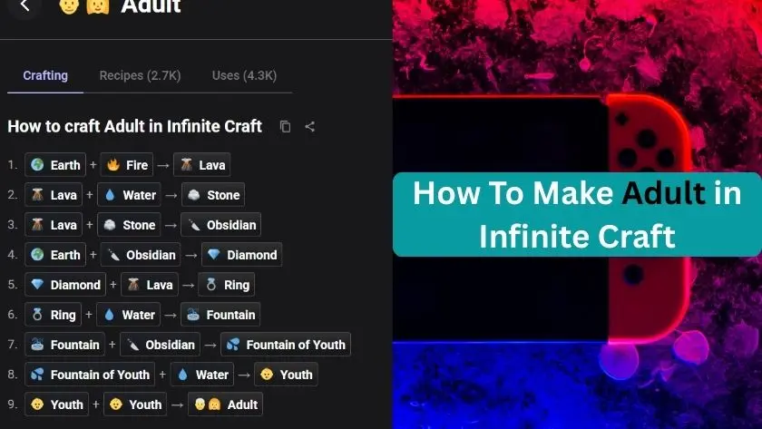Viewport: 762px width, 429px height.
Task: Select Stone ingredient in step 3
Action: tap(129, 225)
